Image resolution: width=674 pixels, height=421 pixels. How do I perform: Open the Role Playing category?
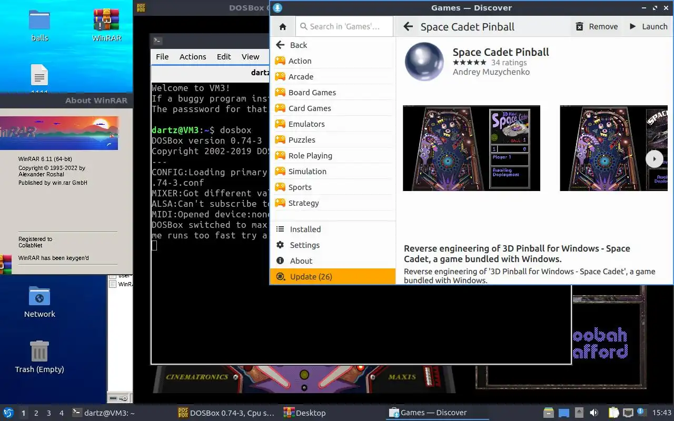332,156
